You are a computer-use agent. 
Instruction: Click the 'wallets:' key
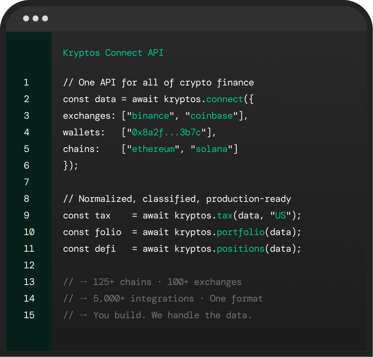84,133
